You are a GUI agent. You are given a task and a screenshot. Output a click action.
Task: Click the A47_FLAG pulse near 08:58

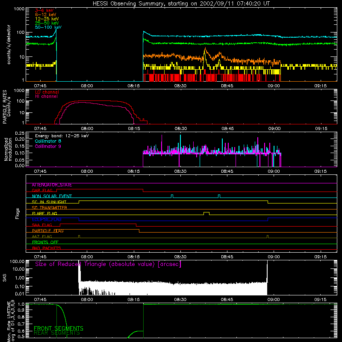tap(268, 236)
